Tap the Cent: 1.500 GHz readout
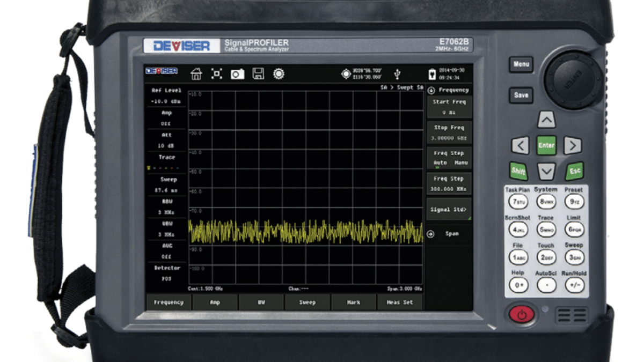 [x=205, y=289]
